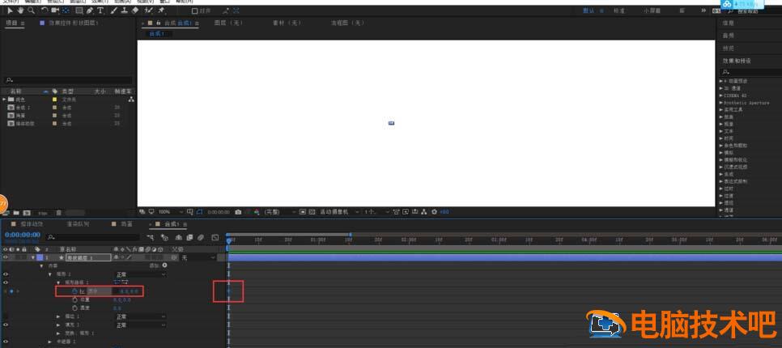Click the show channel color icon in viewer
The height and width of the screenshot is (348, 782).
click(x=257, y=212)
